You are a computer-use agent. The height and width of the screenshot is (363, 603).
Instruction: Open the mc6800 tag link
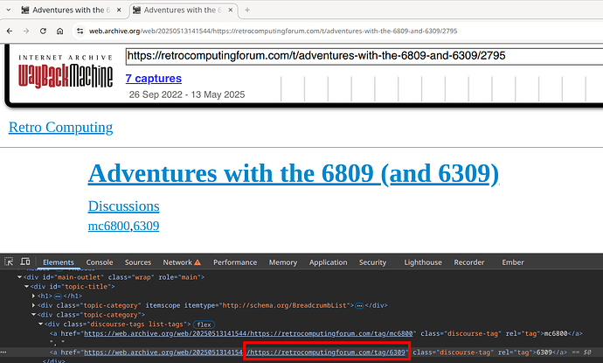(x=109, y=226)
